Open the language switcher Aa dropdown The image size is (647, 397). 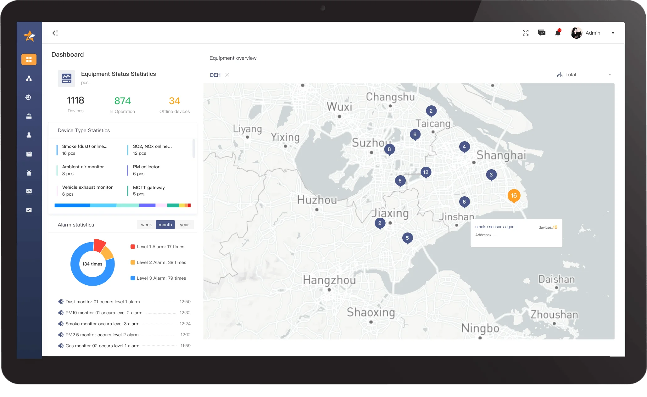(x=542, y=33)
